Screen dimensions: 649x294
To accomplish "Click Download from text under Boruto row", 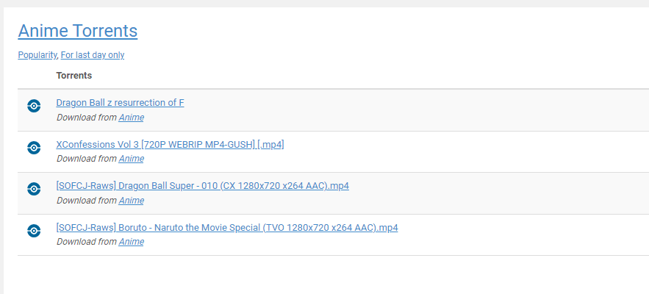I will [87, 242].
